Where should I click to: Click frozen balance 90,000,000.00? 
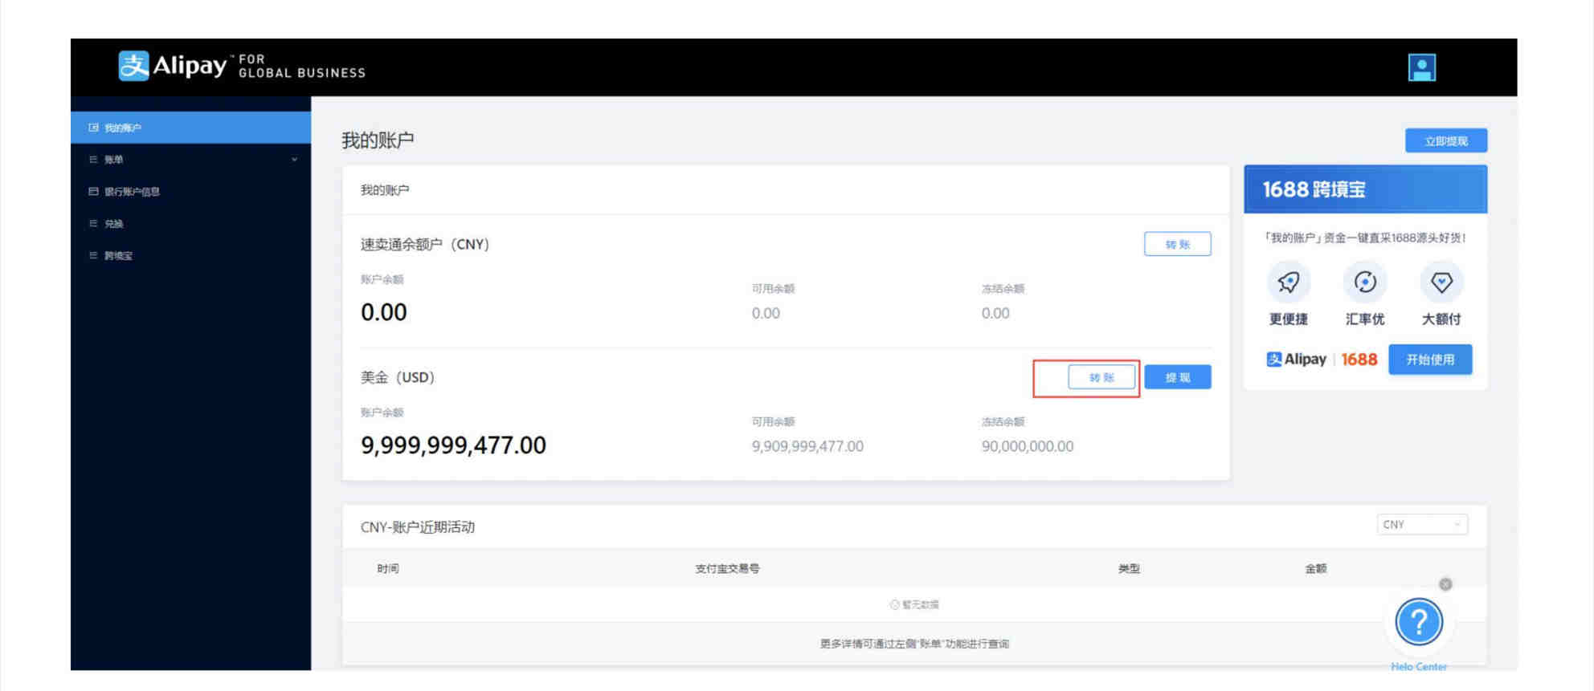point(1028,446)
